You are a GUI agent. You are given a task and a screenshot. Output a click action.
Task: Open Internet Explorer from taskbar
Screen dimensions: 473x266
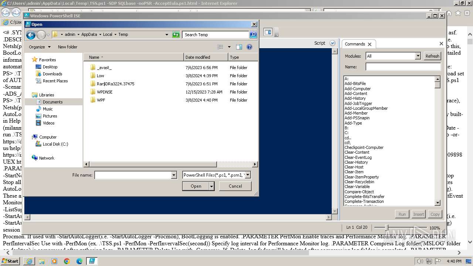(29, 261)
